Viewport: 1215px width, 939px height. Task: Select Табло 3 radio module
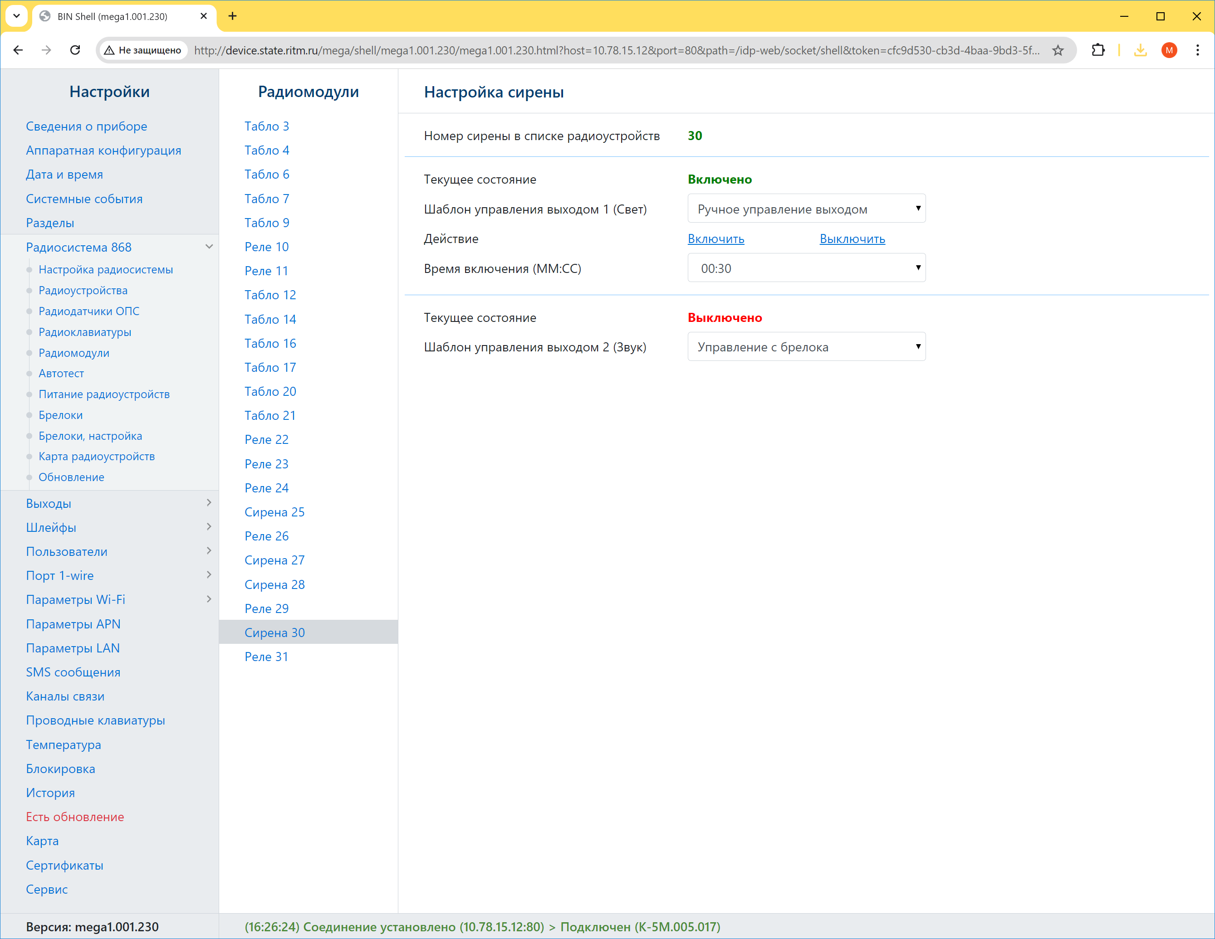[x=266, y=126]
